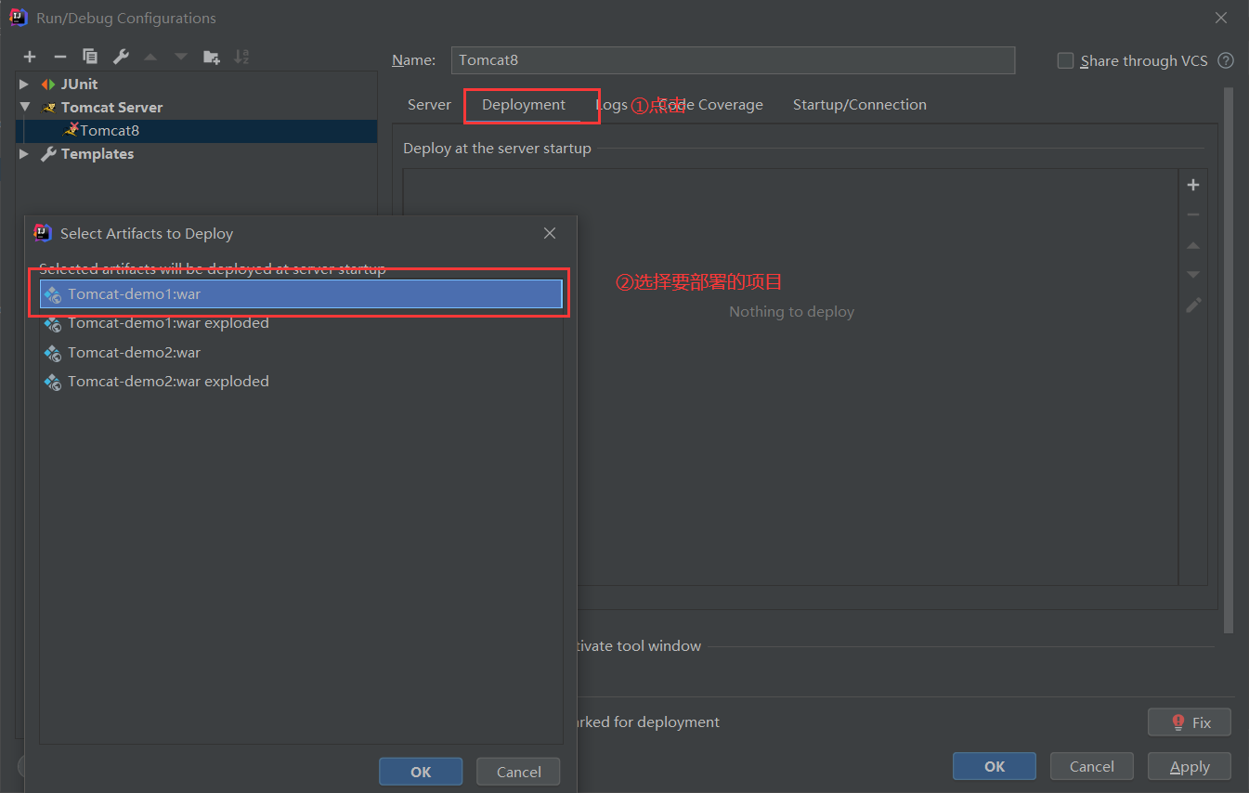Select the Templates tree item
Screen dimensions: 1249x793
click(x=98, y=154)
